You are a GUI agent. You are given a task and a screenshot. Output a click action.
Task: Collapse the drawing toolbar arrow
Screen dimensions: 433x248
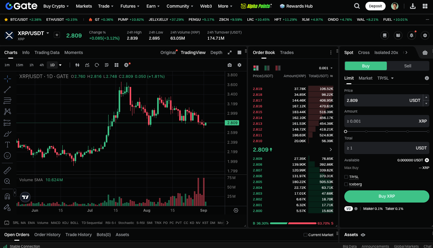click(15, 192)
